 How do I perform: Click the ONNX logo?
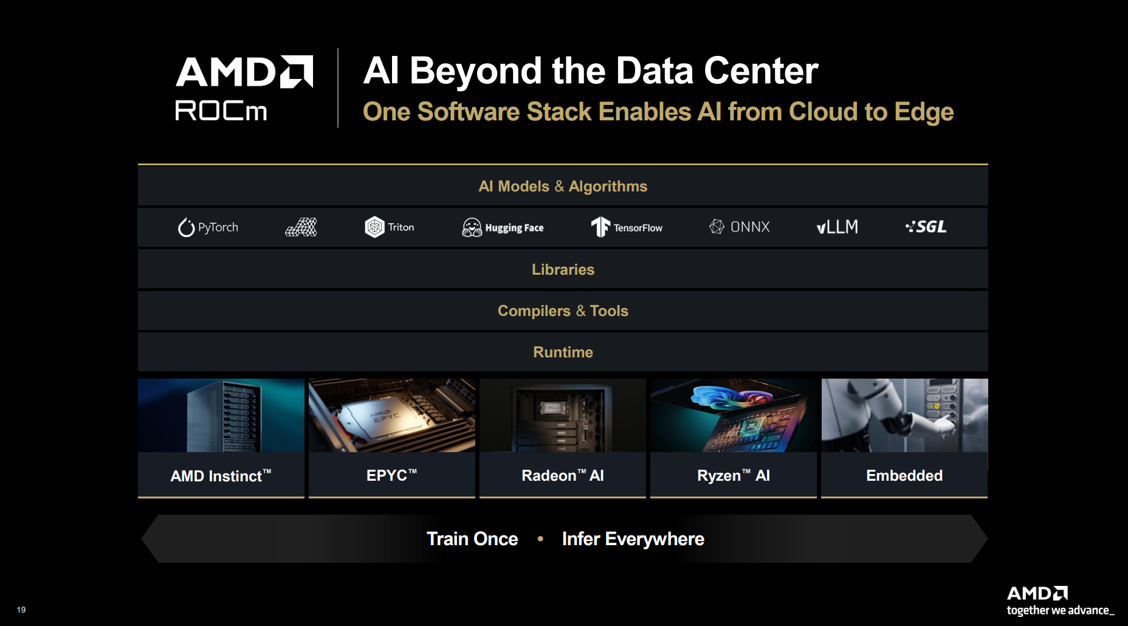(739, 227)
